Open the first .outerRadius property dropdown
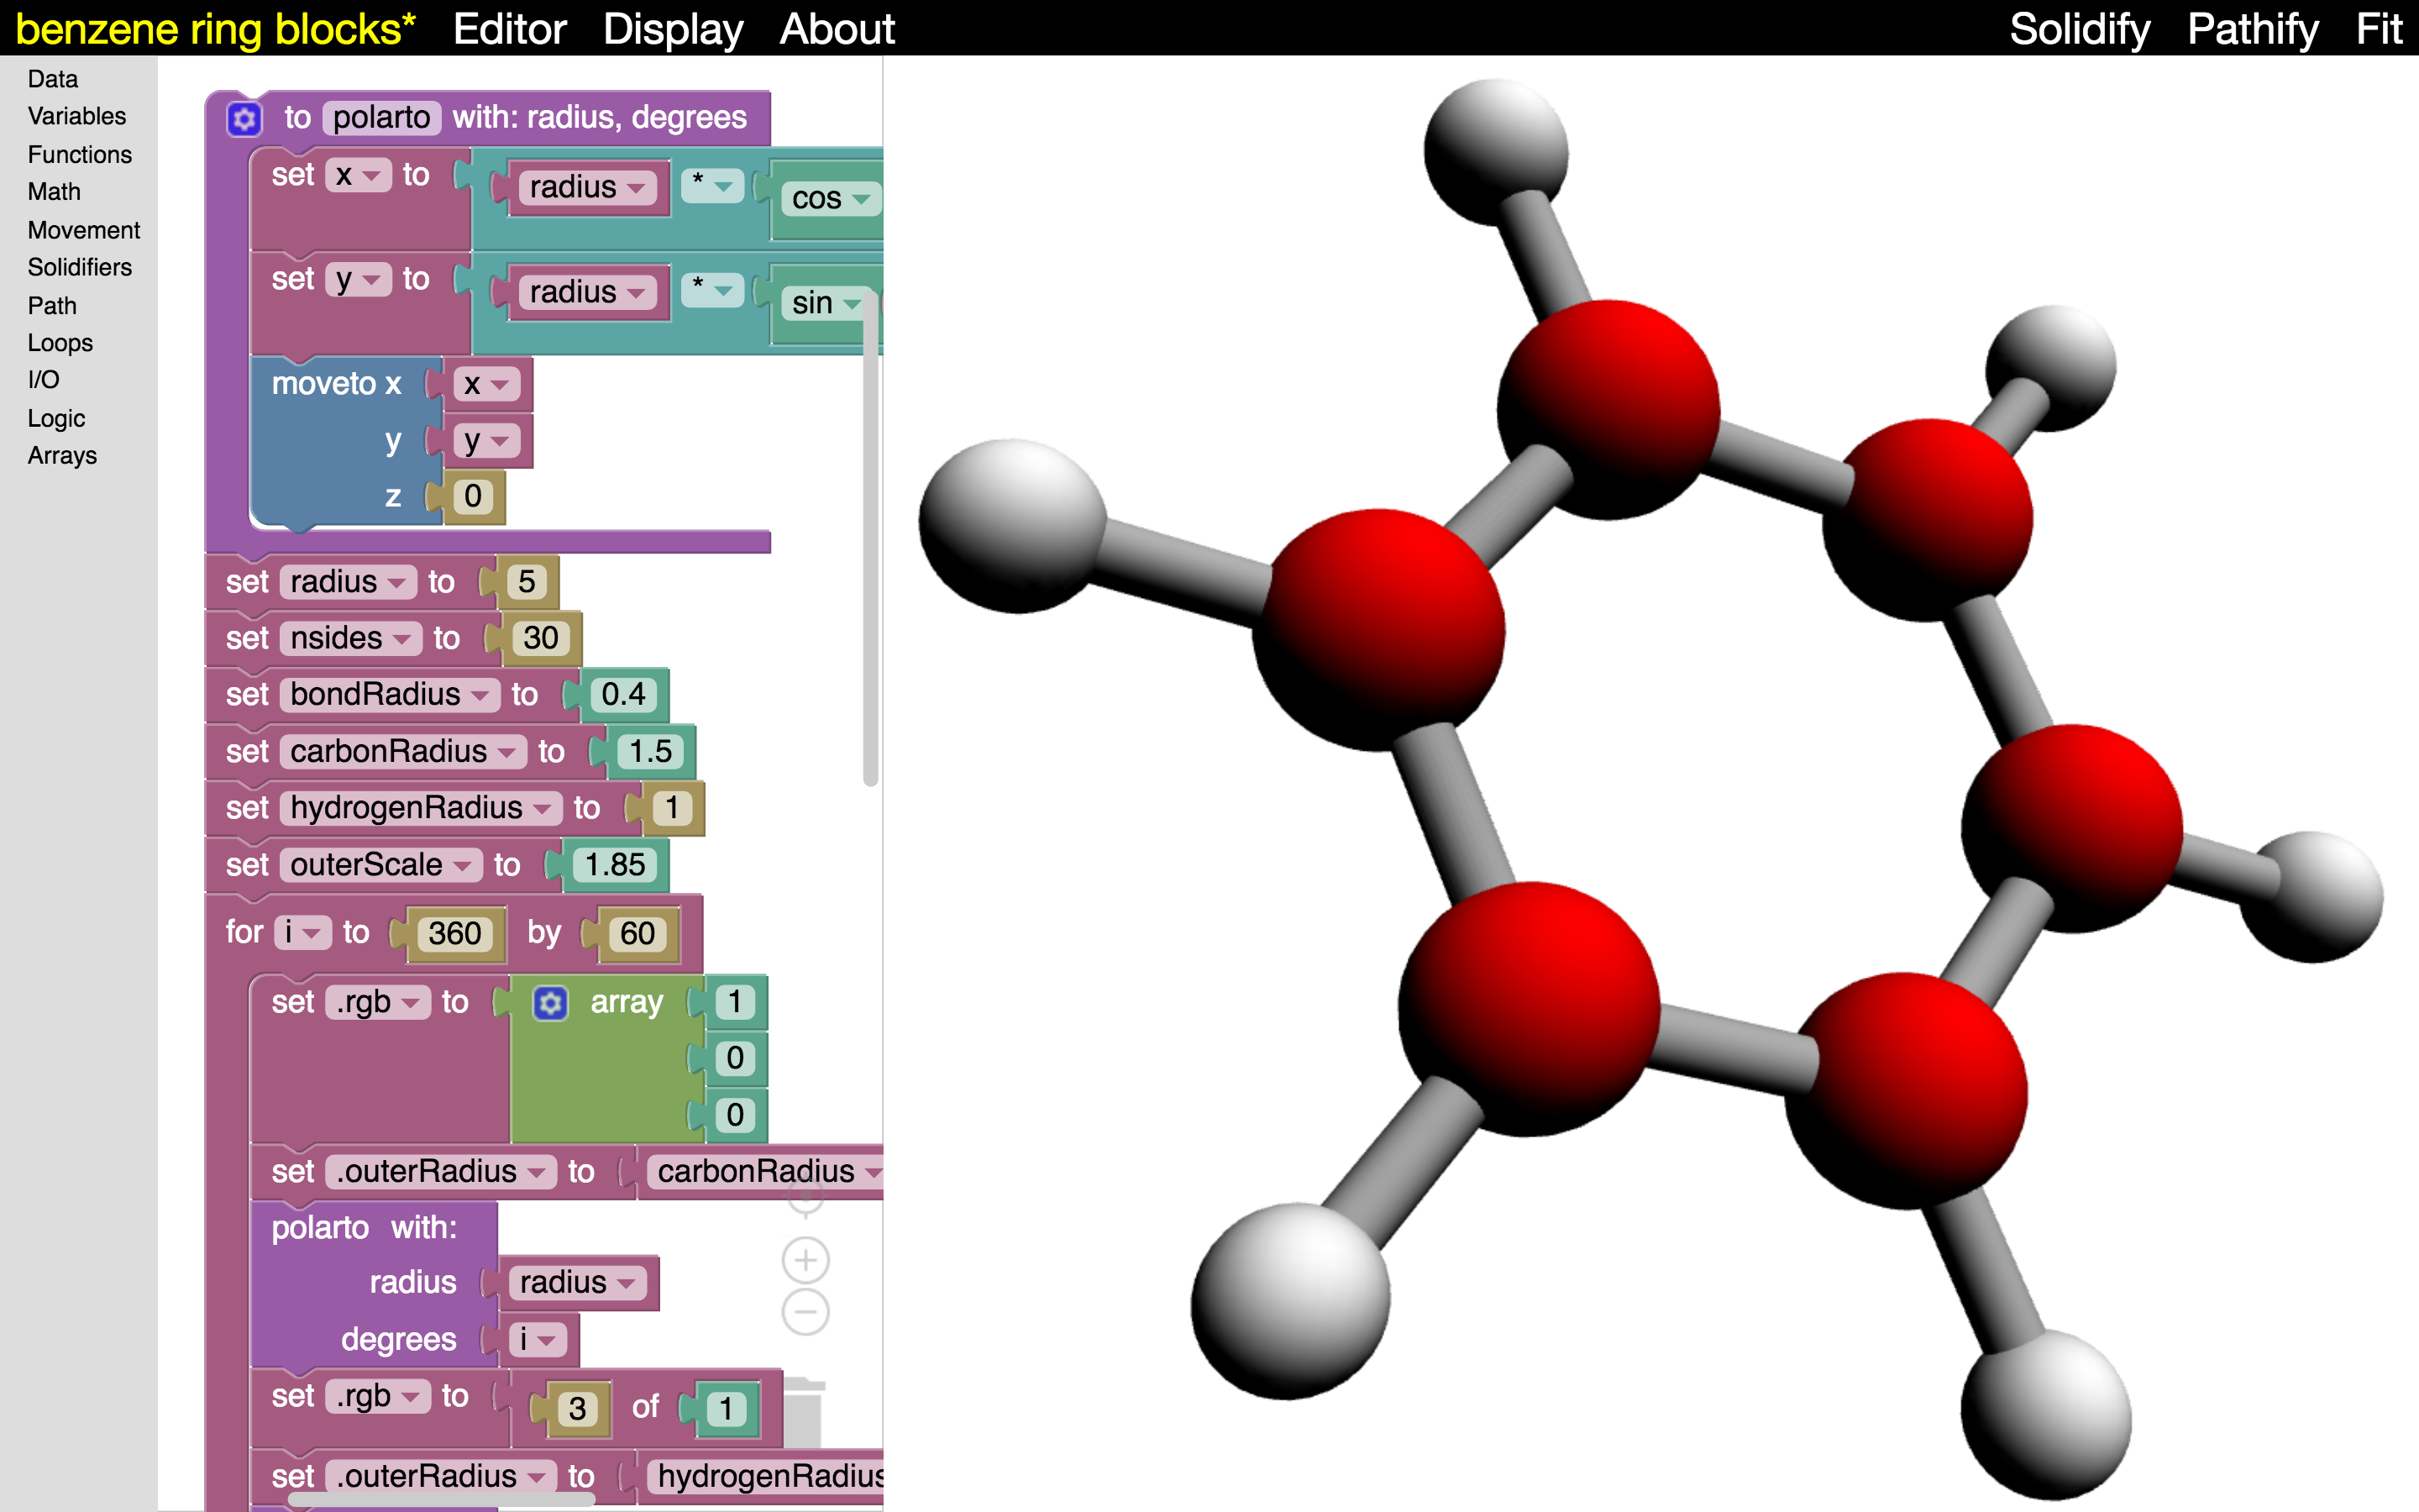The width and height of the screenshot is (2419, 1512). (441, 1172)
